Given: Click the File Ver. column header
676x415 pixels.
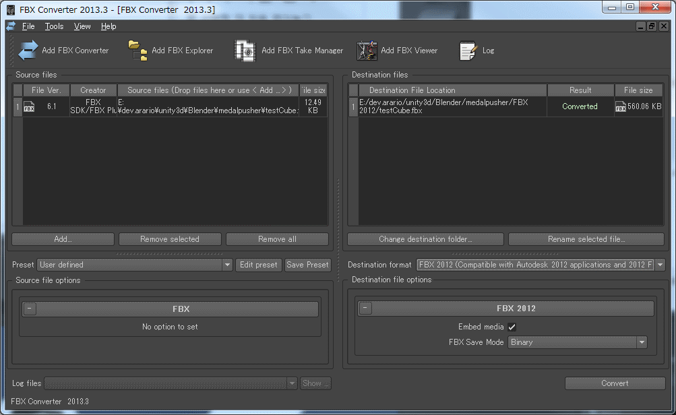Looking at the screenshot, I should pyautogui.click(x=46, y=90).
